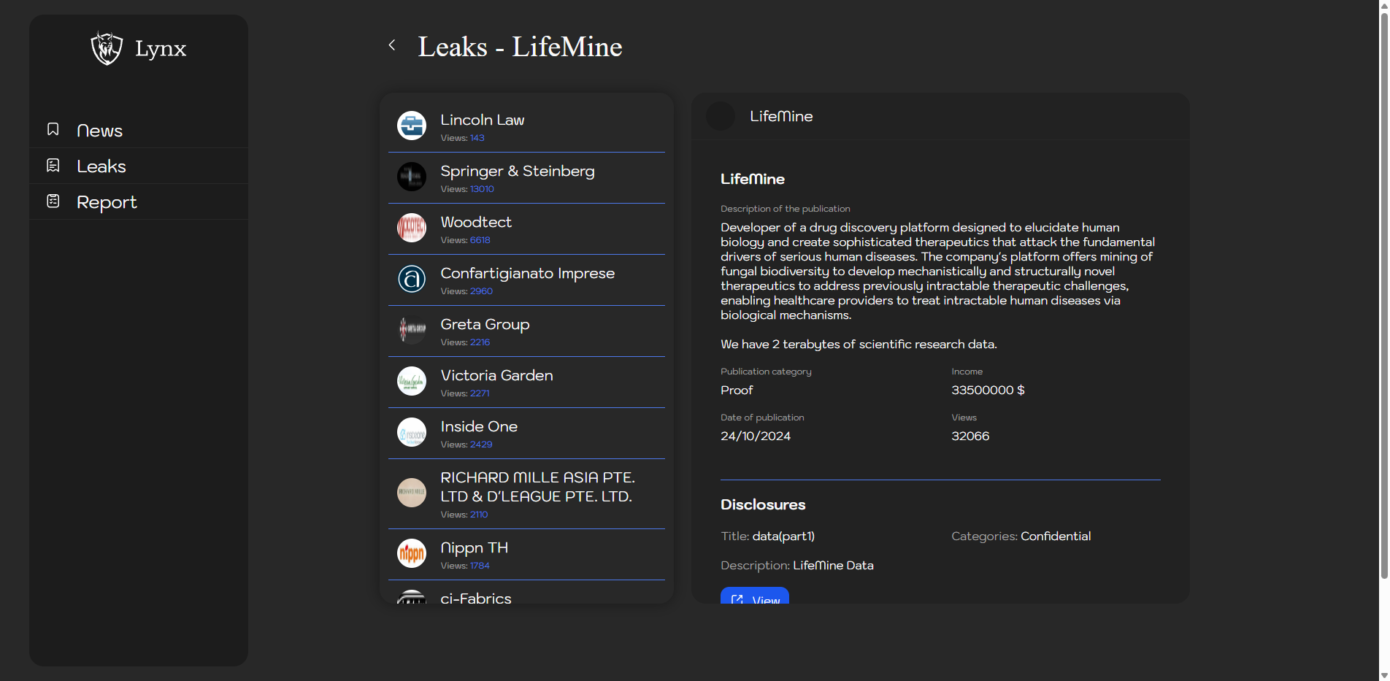Click the Lincoln Law briefcase logo
1390x681 pixels.
pos(412,126)
